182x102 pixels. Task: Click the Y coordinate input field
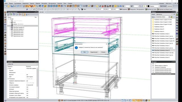(108, 9)
